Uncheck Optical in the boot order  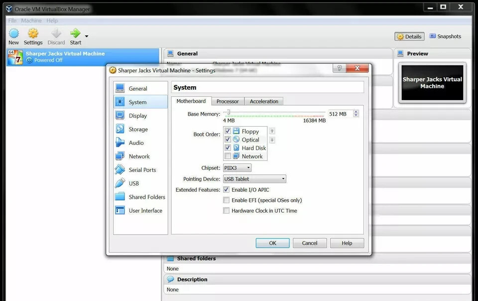coord(228,140)
